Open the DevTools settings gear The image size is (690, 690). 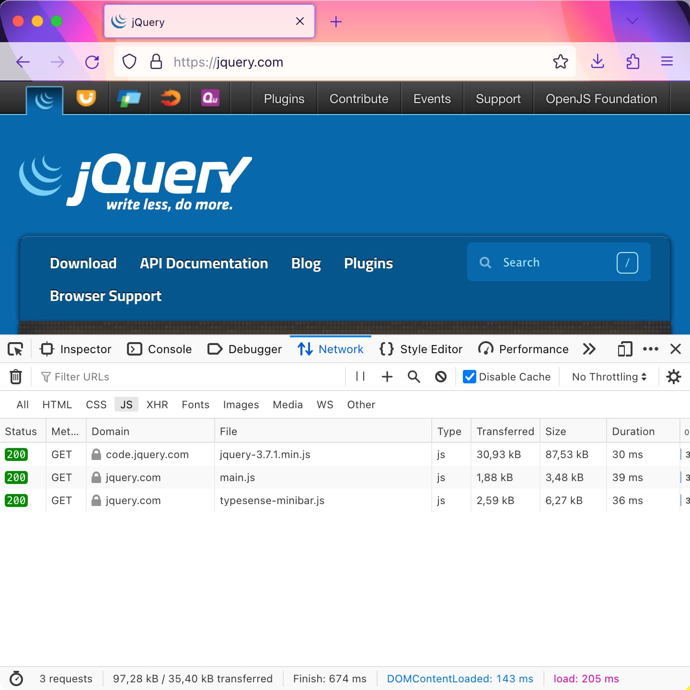(674, 377)
